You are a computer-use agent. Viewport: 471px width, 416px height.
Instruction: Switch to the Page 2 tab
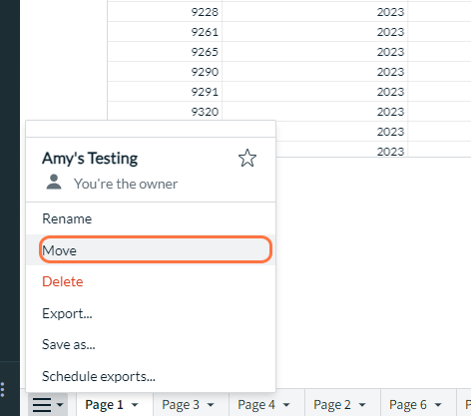coord(332,405)
